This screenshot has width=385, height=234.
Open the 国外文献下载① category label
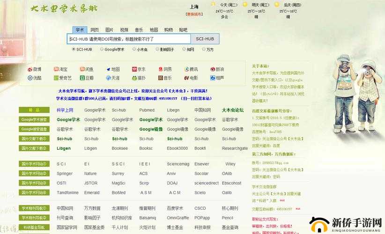click(x=34, y=139)
